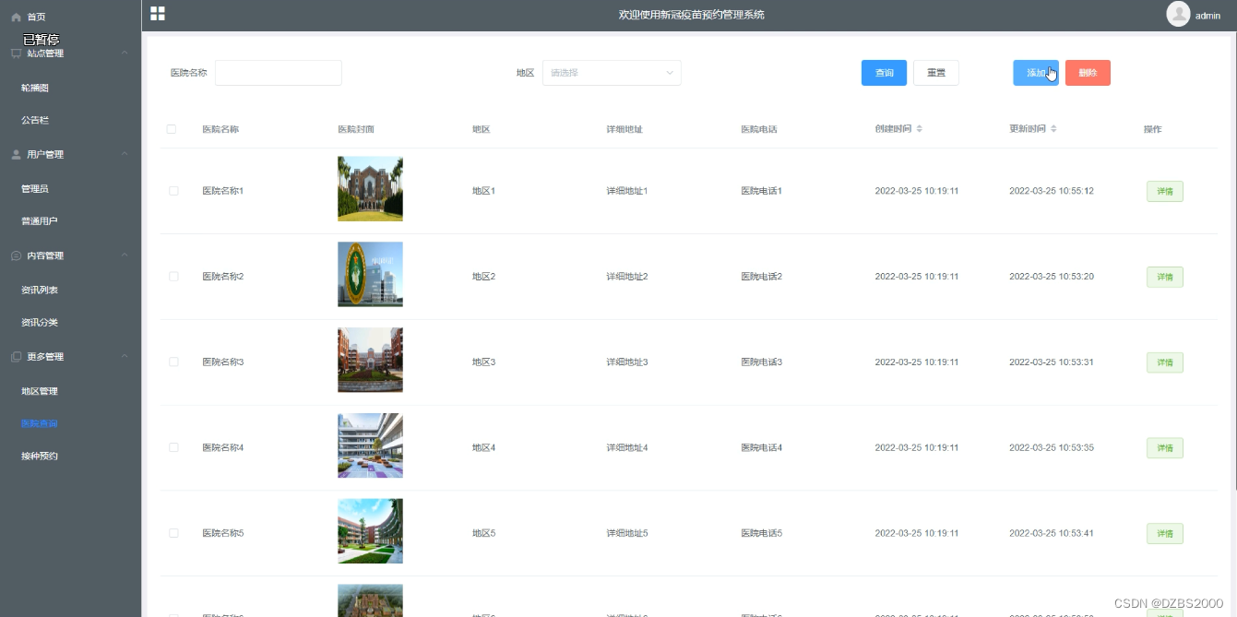Image resolution: width=1237 pixels, height=617 pixels.
Task: Click the admin username text
Action: pyautogui.click(x=1207, y=16)
